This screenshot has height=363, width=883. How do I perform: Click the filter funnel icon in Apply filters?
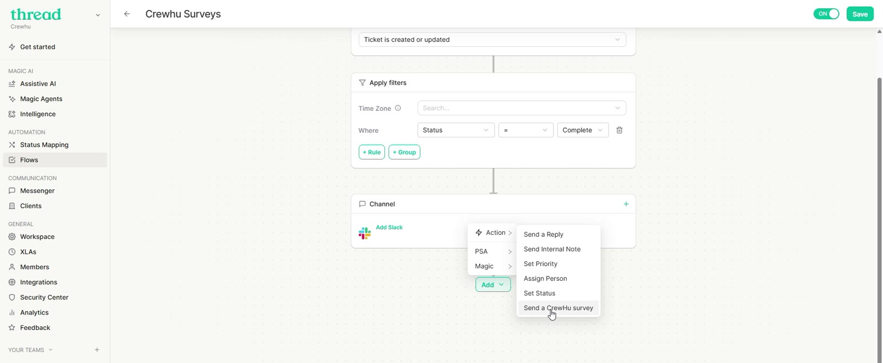click(362, 83)
